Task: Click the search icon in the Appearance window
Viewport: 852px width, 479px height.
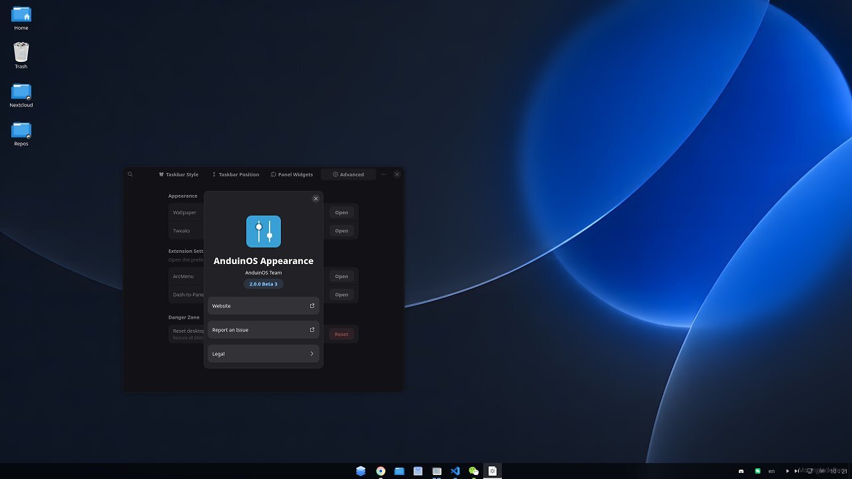Action: pos(130,174)
